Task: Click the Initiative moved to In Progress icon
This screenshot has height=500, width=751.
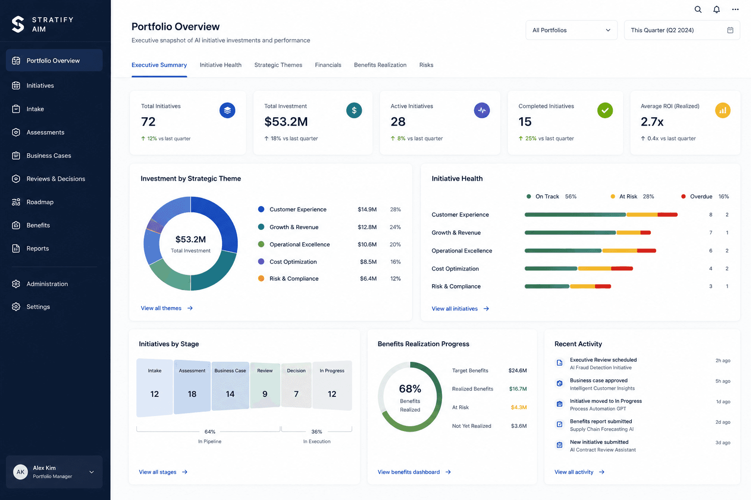Action: [x=559, y=404]
